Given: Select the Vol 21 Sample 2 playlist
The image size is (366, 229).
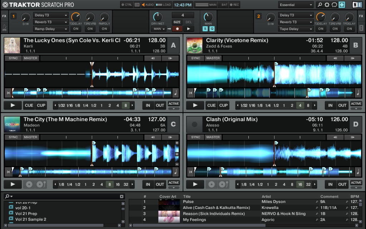Looking at the screenshot, I should pos(31,219).
